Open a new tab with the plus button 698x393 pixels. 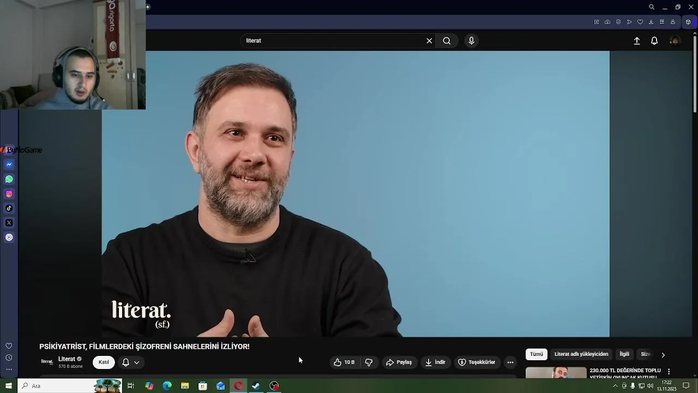pos(148,7)
